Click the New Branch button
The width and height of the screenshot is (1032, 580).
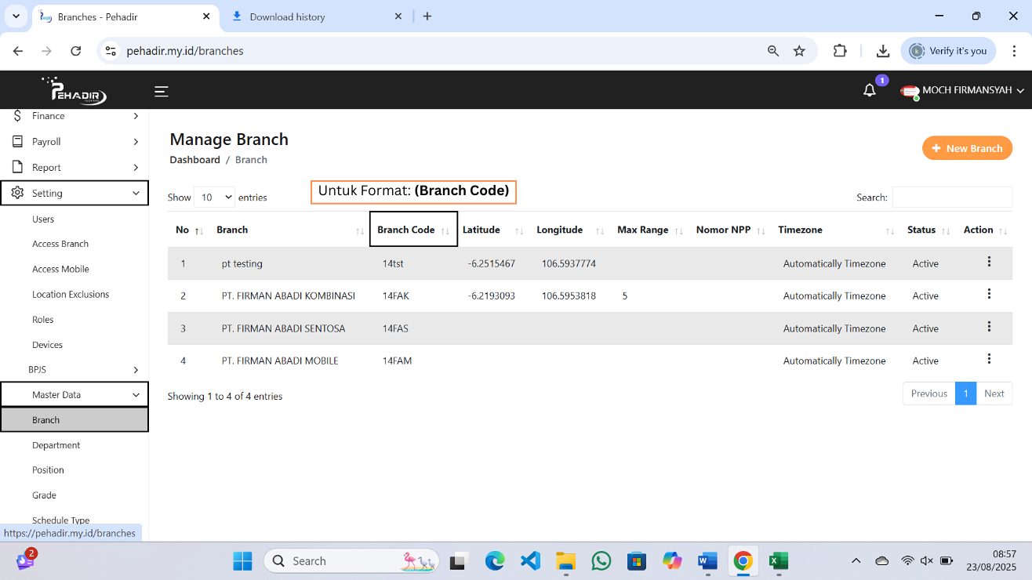(967, 148)
